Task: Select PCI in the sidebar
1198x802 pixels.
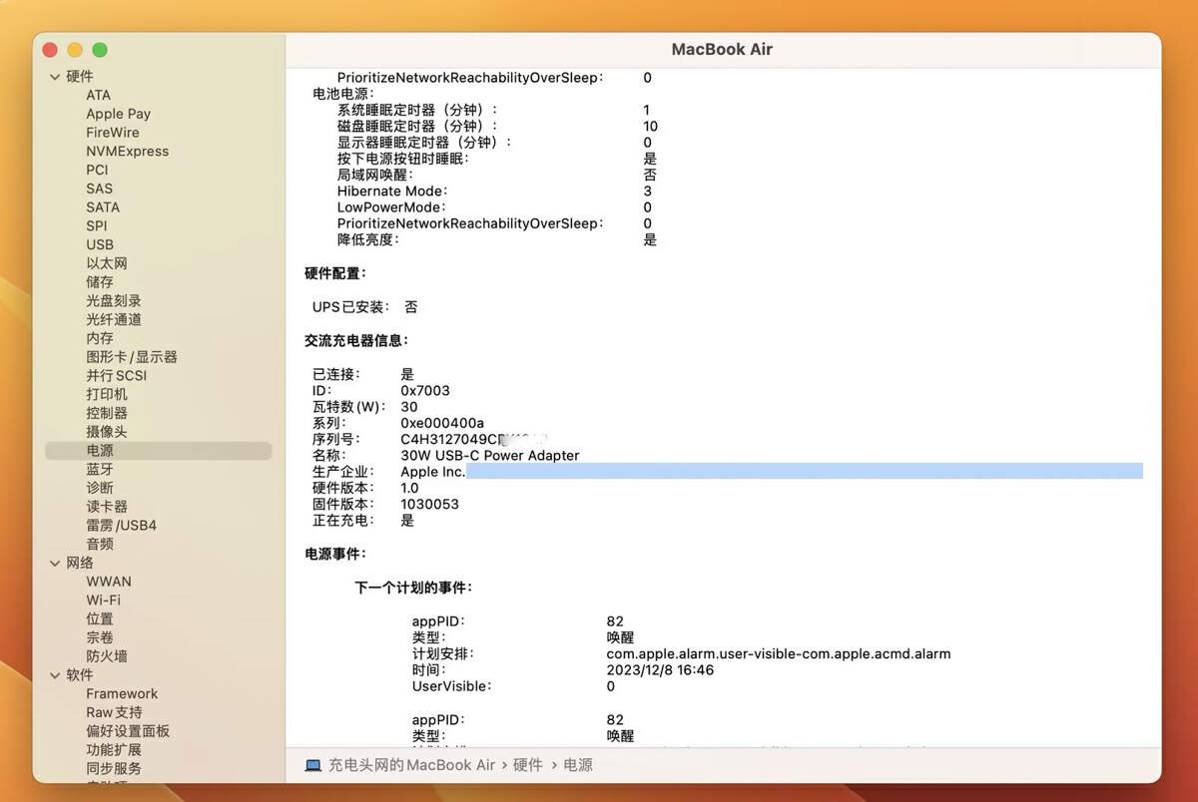Action: point(97,170)
